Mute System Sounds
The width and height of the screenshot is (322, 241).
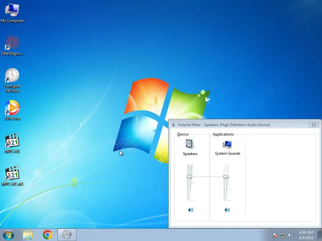[x=227, y=210]
